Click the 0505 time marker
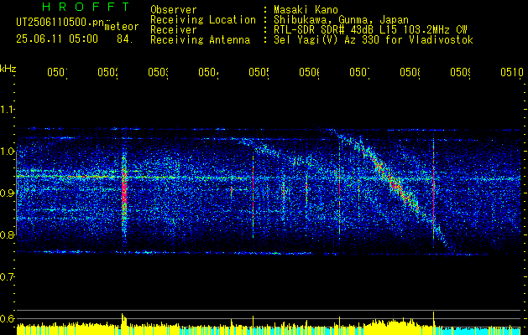 click(259, 73)
